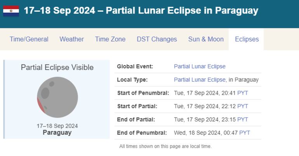Screen dimensions: 299x156
Task: Click the 17–18 Sep 2024 caption below moon
Action: coord(57,126)
